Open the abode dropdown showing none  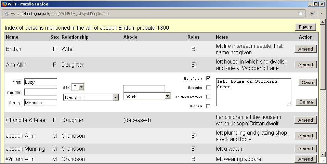click(x=147, y=96)
